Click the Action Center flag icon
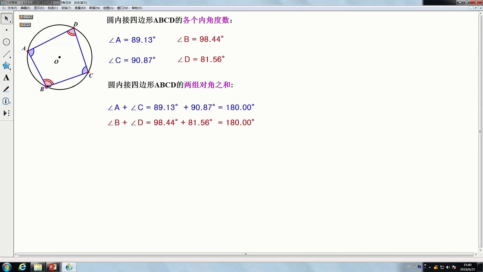Screen dimensions: 483x272 point(454,267)
